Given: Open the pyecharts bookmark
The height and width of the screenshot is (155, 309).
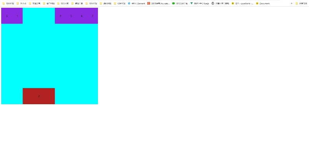Looking at the screenshot, I should click(x=242, y=3).
